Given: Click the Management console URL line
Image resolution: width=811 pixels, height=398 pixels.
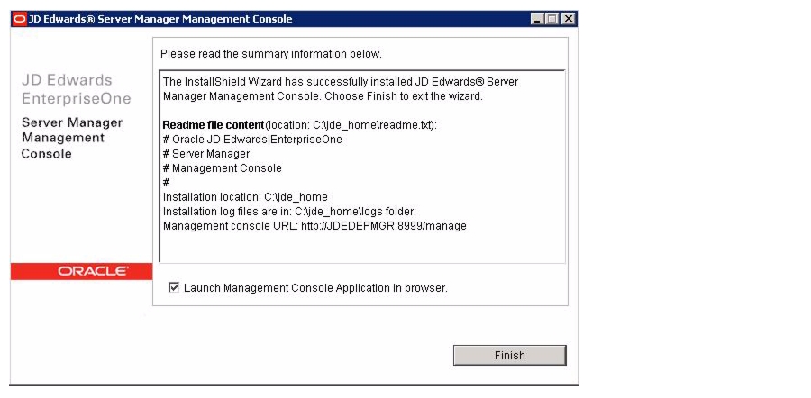Looking at the screenshot, I should pos(314,226).
